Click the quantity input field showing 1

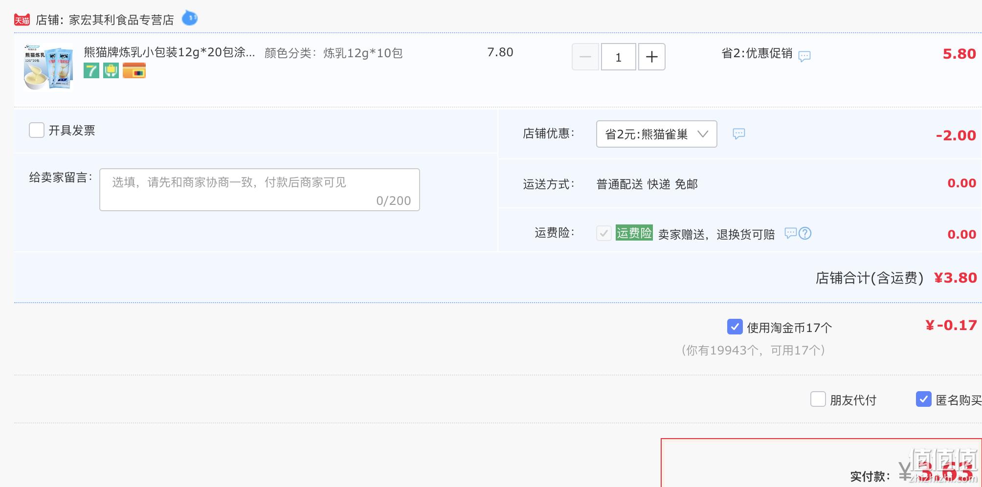pos(619,57)
